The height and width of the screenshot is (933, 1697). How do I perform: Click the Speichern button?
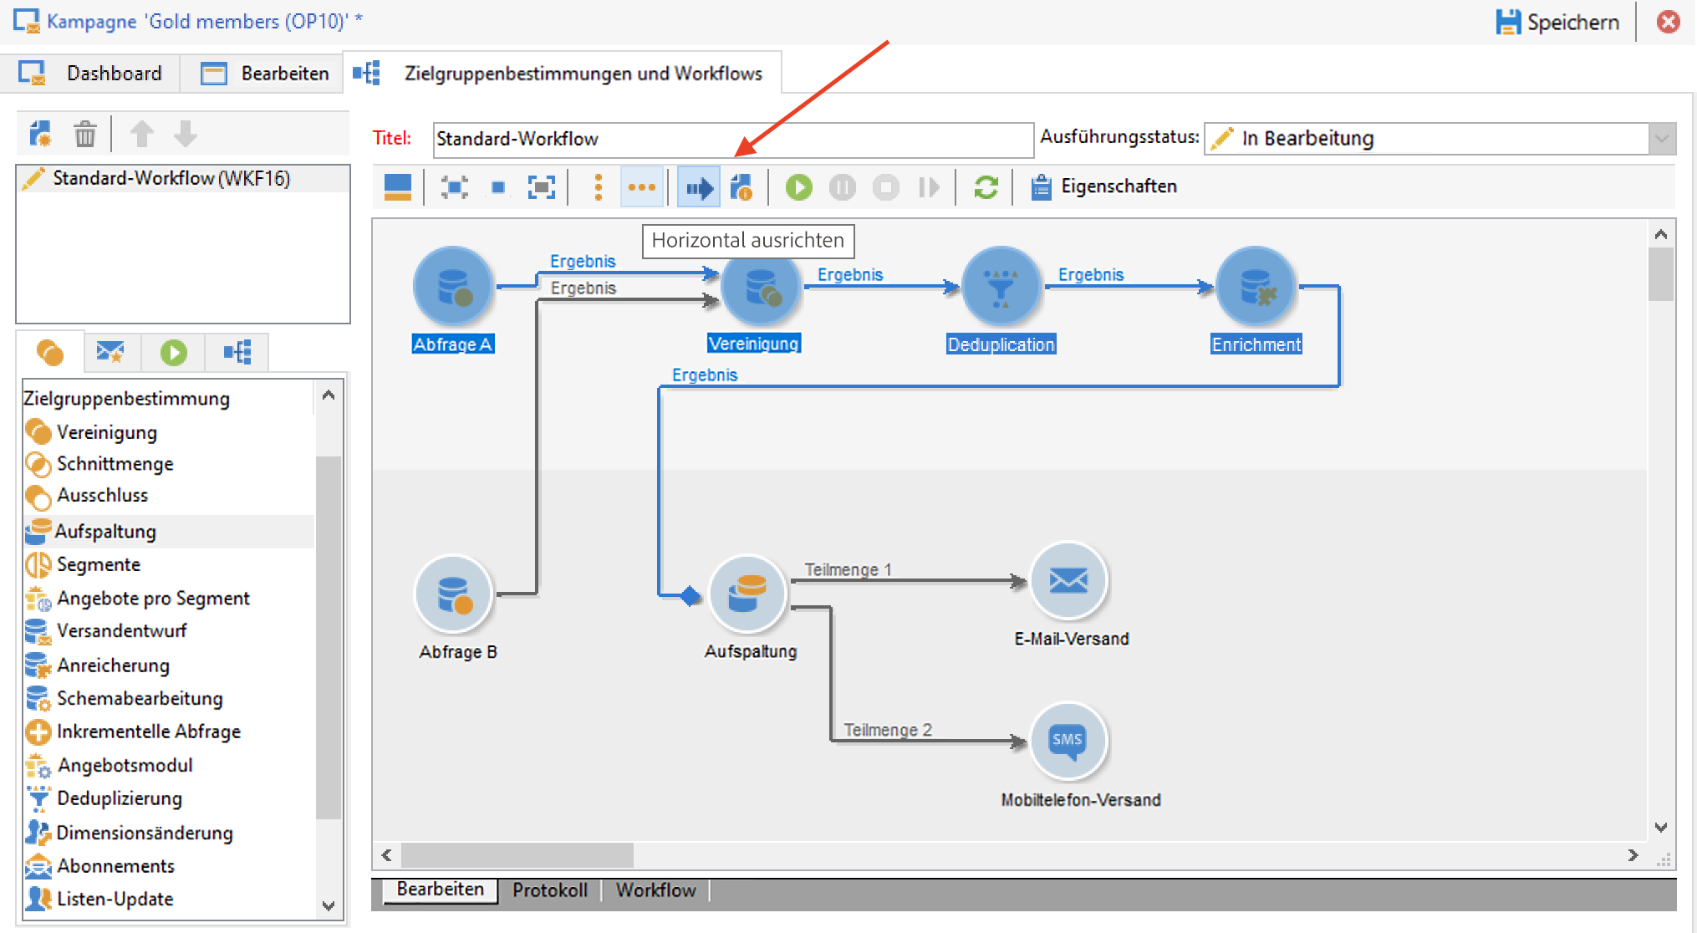pos(1557,23)
